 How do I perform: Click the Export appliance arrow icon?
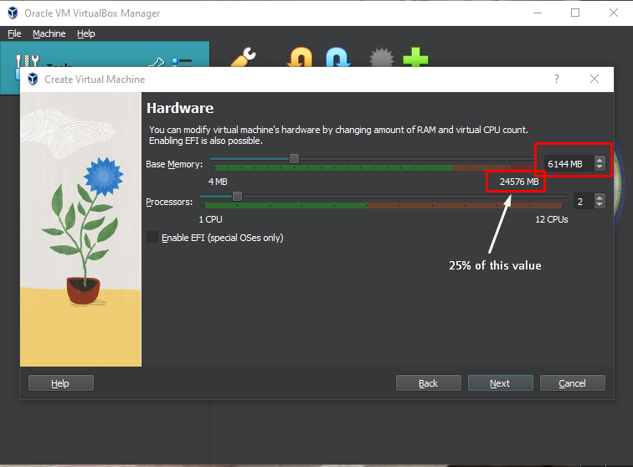pos(337,58)
